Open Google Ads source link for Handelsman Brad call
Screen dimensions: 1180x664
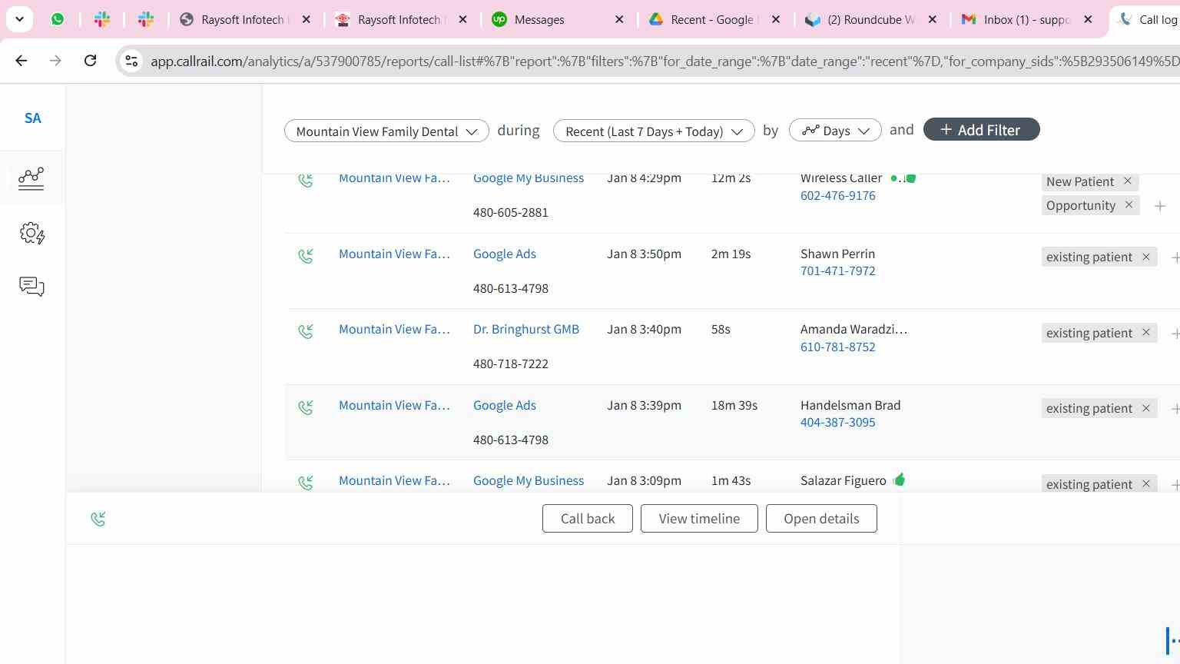(505, 405)
